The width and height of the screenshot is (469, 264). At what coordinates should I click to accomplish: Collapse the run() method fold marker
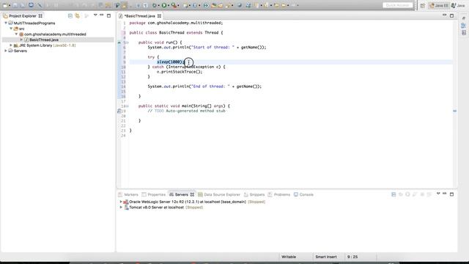(127, 43)
